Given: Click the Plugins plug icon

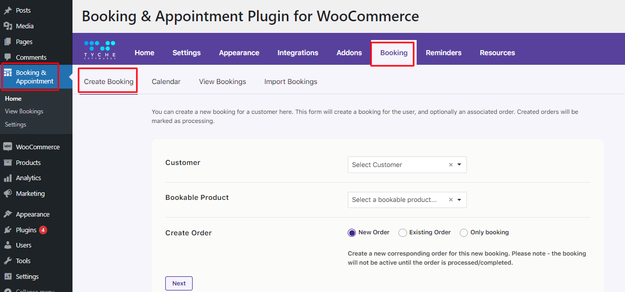Looking at the screenshot, I should [8, 230].
